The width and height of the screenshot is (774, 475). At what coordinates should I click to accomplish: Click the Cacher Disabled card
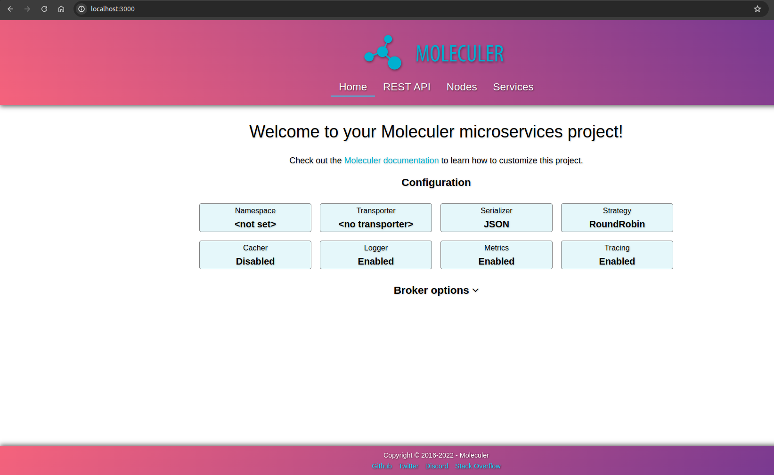255,255
